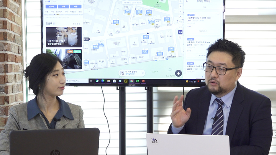Click the red recording indicator in taskbar
This screenshot has height=155, width=276.
(x=199, y=81)
